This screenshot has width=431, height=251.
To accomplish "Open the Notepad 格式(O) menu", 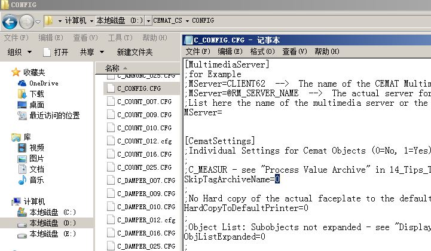I will click(262, 51).
